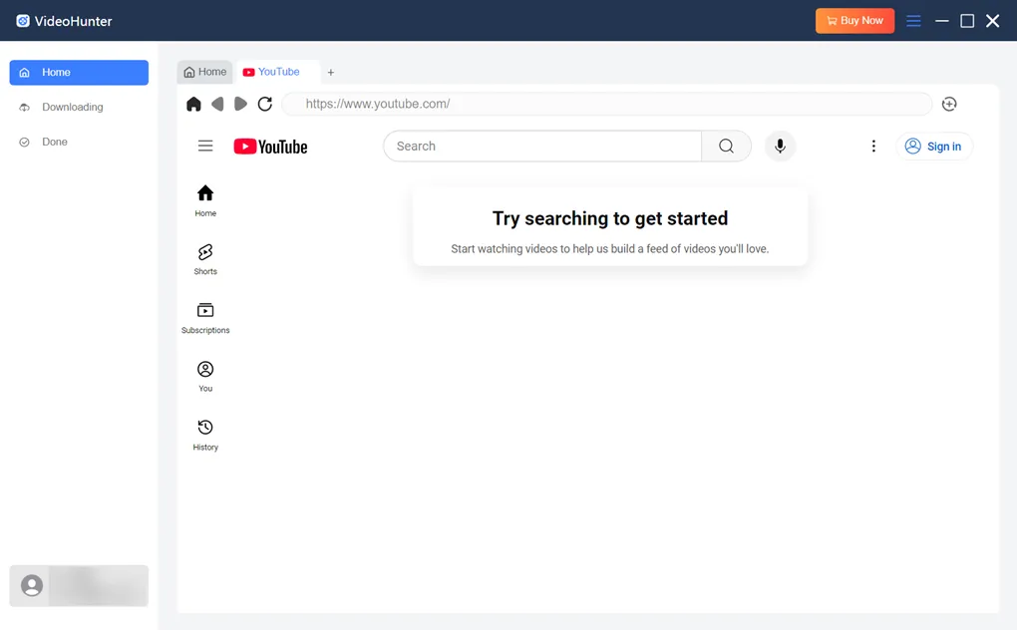
Task: Click the magnifier search button
Action: point(727,146)
